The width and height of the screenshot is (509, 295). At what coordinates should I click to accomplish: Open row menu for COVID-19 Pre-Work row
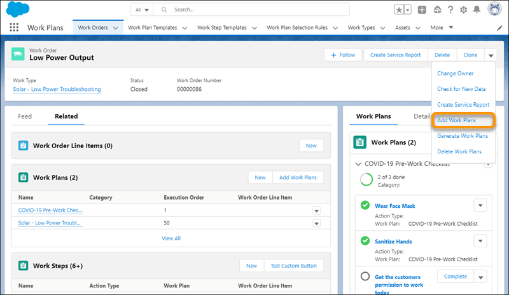pos(316,210)
